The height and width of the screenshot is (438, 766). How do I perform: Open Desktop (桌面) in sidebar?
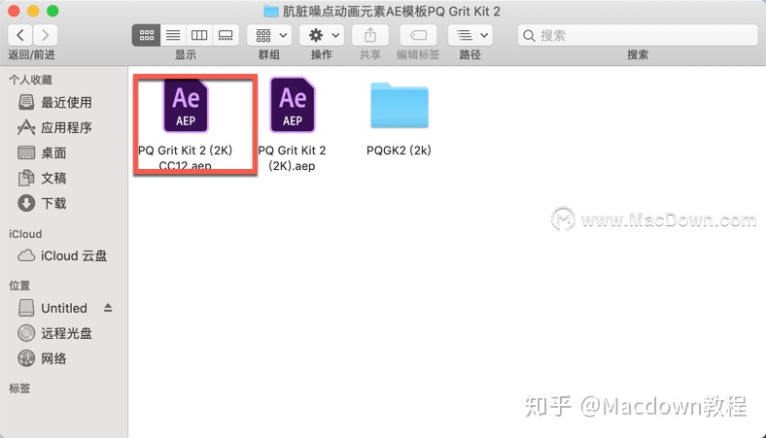coord(43,152)
